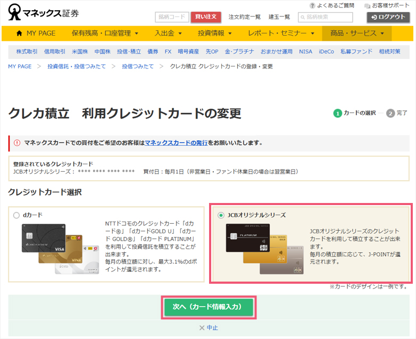
Task: Click the magnifier icon in 銘柄検索 field
Action: coord(303,17)
